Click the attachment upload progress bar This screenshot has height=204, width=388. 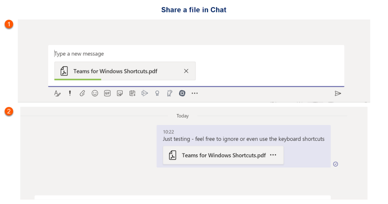[x=77, y=79]
